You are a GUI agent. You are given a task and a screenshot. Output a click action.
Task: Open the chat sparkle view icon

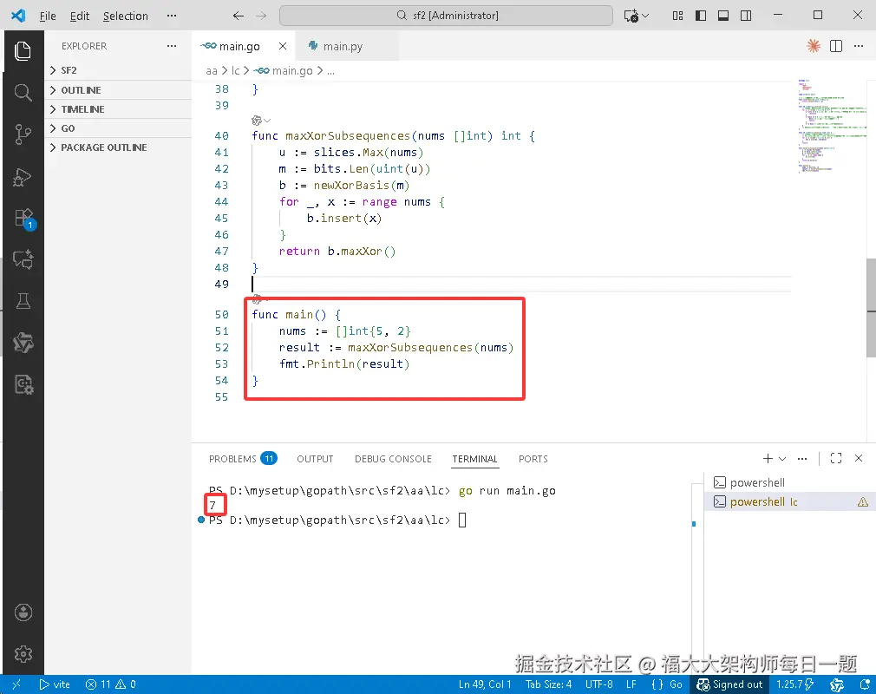pos(23,259)
